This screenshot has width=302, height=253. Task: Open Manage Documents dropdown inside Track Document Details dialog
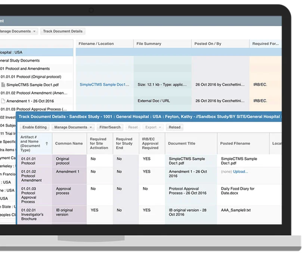[73, 127]
